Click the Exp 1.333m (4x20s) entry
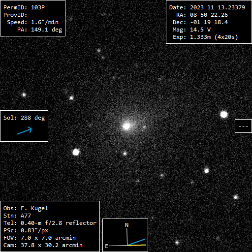Viewport: 252px width, 252px height. (205, 37)
